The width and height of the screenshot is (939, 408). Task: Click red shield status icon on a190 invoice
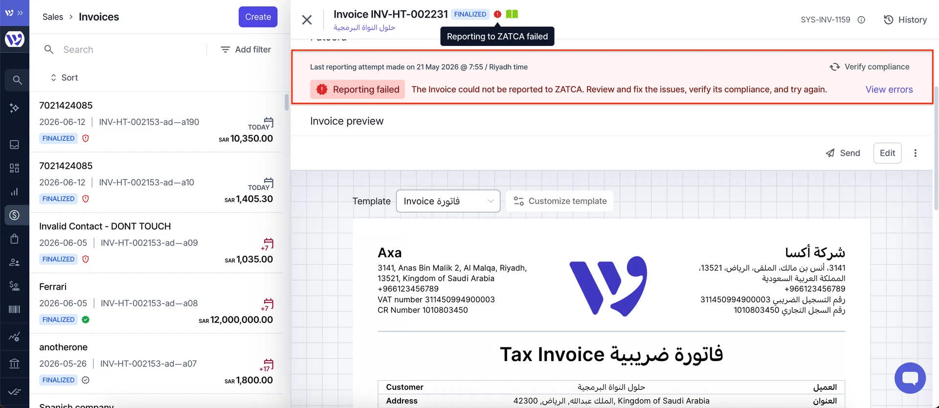(86, 138)
